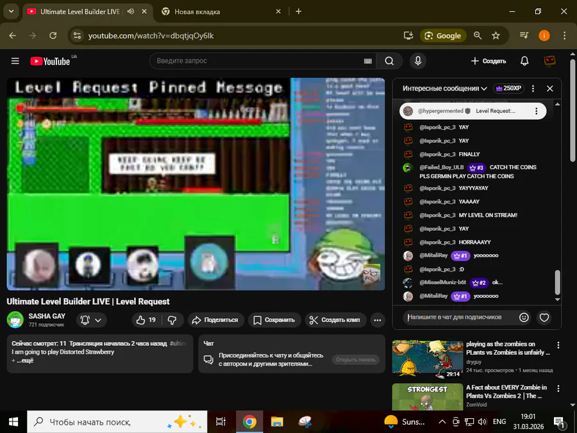Open the YouTube guide hamburger menu
Viewport: 577px width, 433px height.
pyautogui.click(x=15, y=61)
